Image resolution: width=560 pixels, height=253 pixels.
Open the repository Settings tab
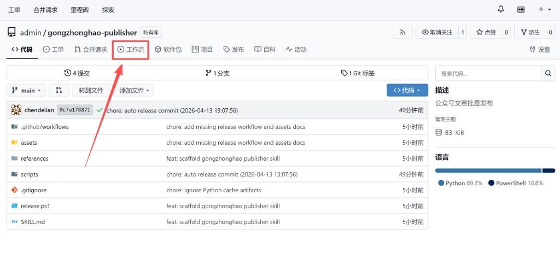pos(540,50)
